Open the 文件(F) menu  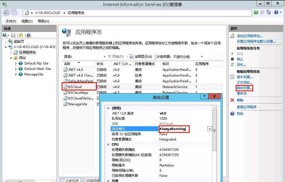click(x=11, y=21)
